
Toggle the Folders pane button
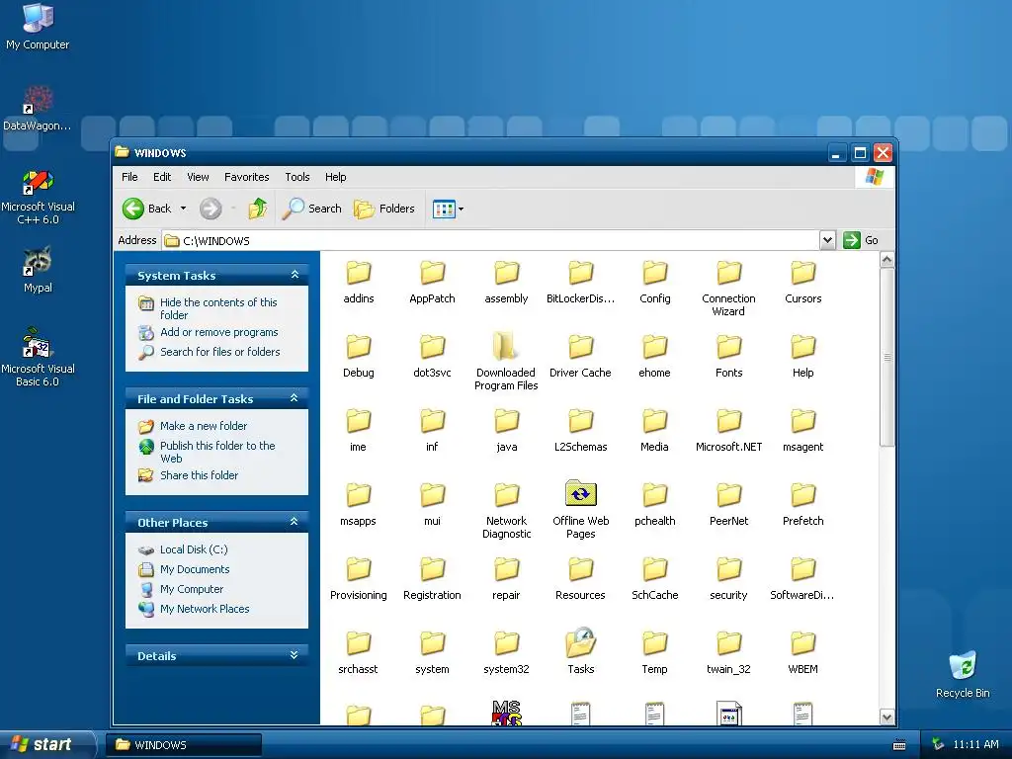[384, 209]
